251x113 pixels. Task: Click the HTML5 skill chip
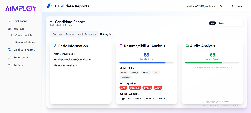[x=146, y=72]
